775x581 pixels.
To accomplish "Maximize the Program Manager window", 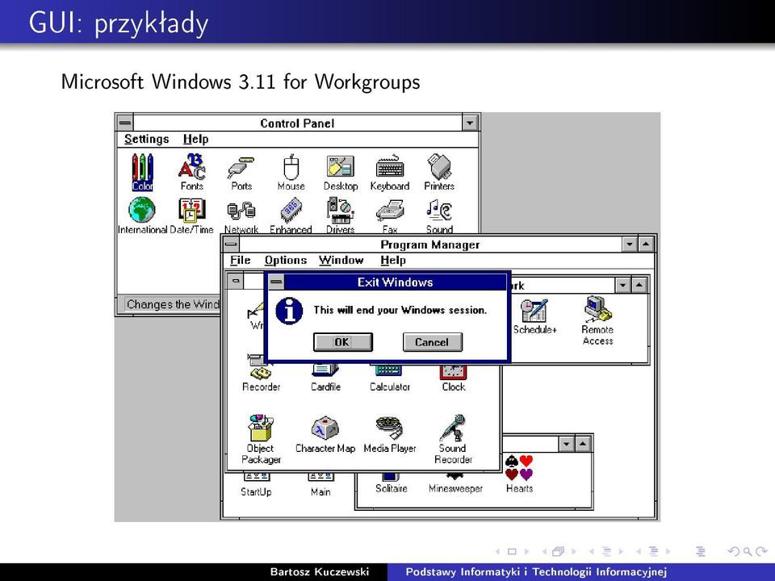I will [x=646, y=244].
